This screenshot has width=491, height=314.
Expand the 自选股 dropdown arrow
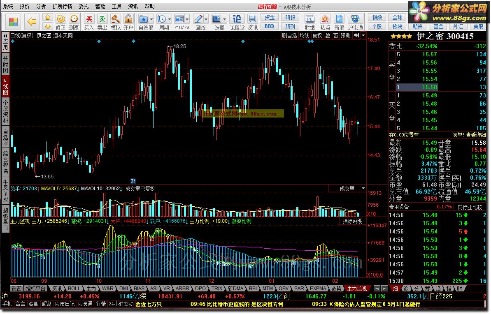coord(151,19)
